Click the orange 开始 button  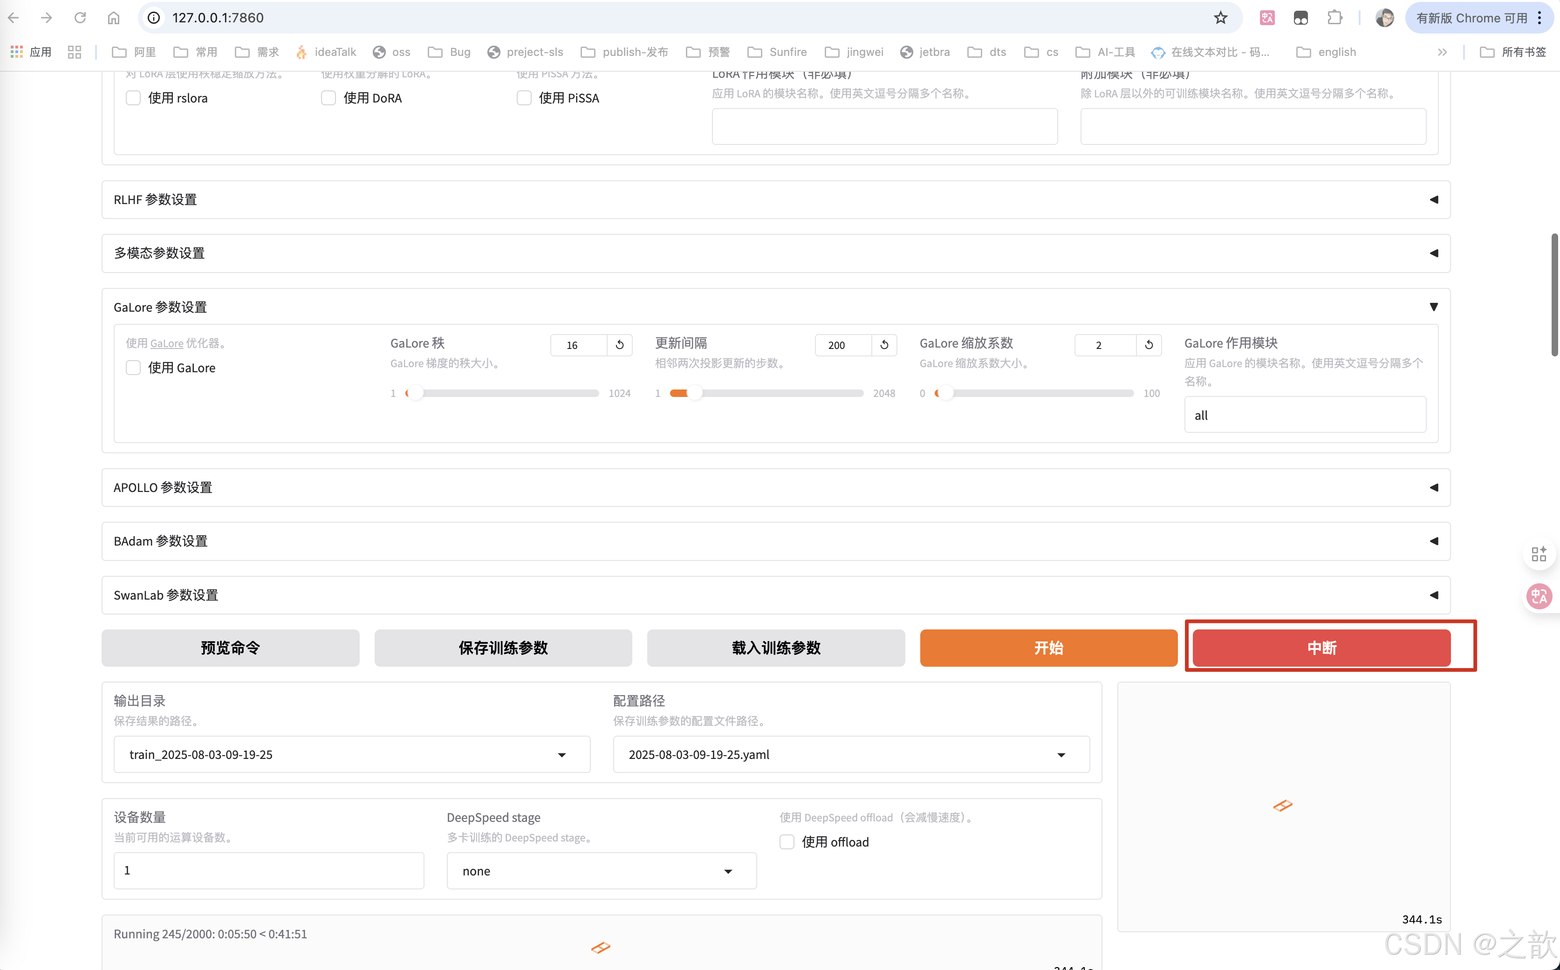[x=1048, y=648]
